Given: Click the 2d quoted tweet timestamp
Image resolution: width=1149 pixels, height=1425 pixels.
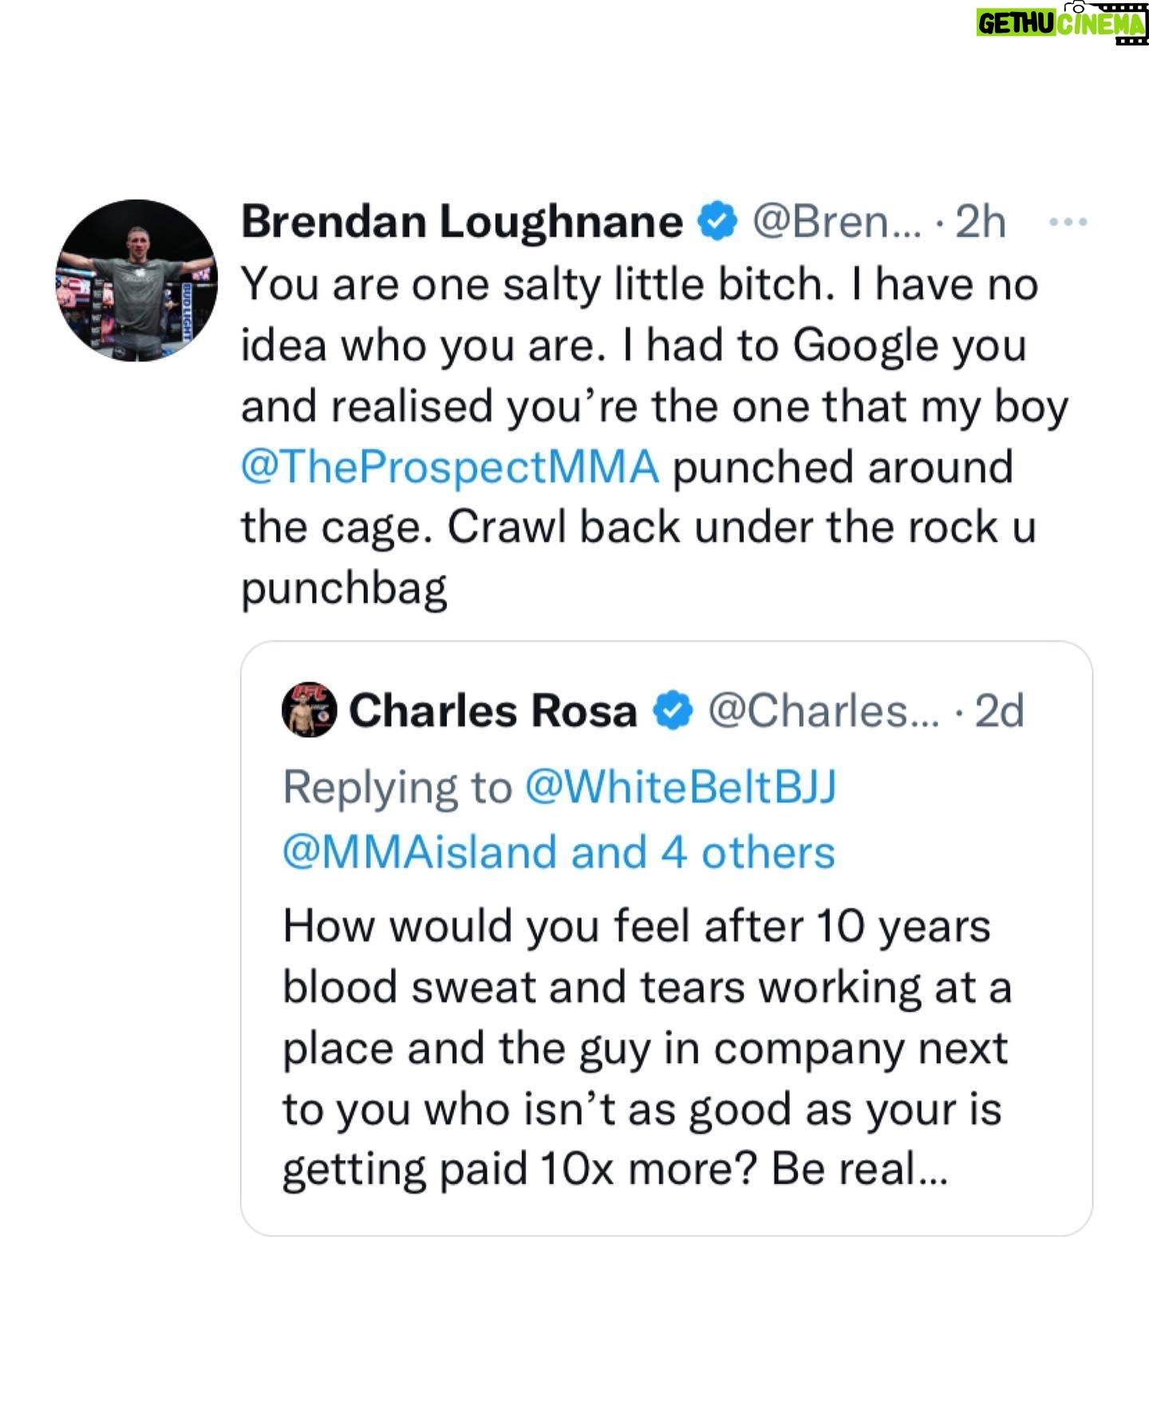Looking at the screenshot, I should tap(1000, 711).
